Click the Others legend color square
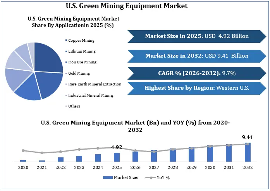The height and width of the screenshot is (191, 270). coord(66,106)
